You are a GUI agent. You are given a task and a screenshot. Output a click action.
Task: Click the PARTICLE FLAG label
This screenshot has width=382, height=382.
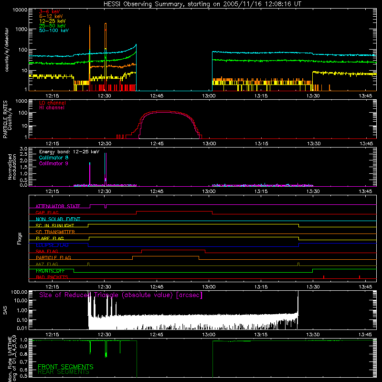click(53, 258)
